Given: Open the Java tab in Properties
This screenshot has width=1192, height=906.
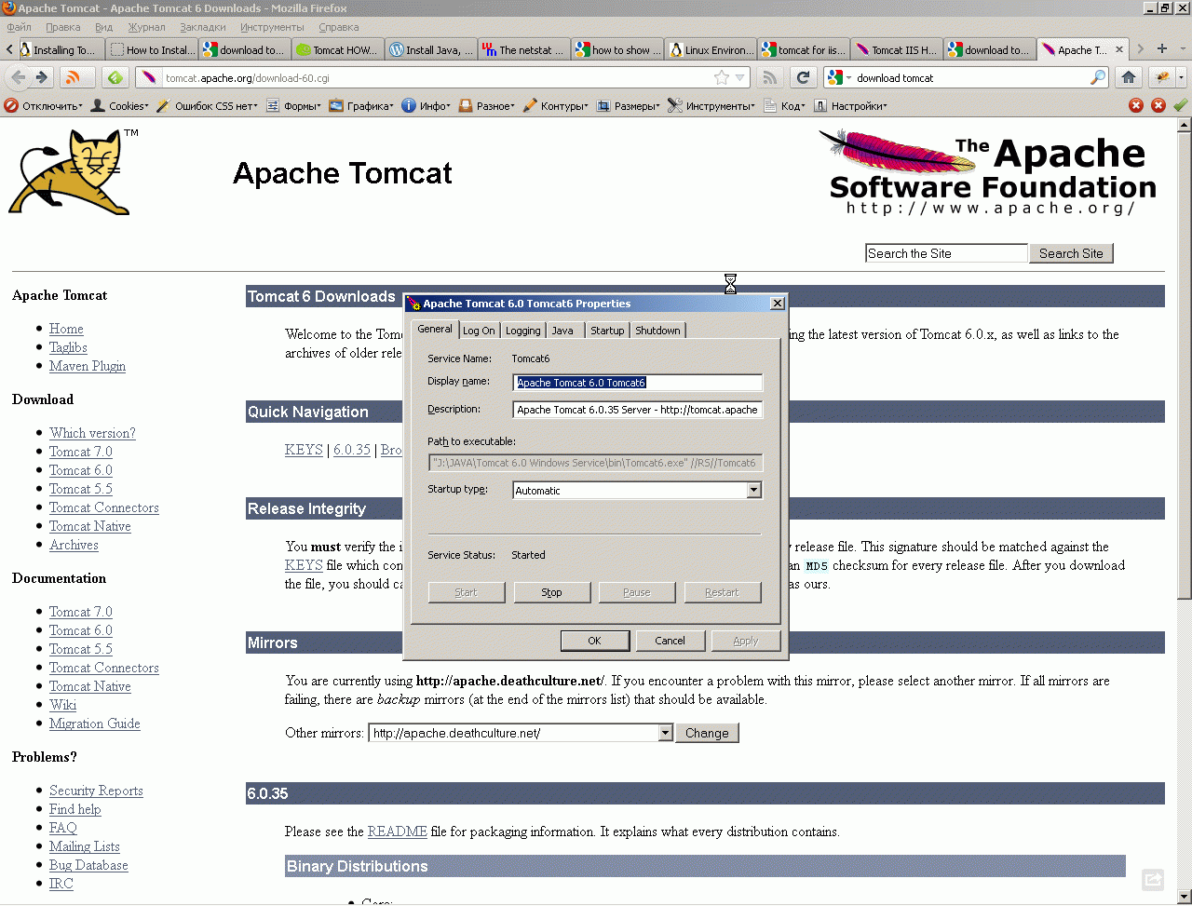Looking at the screenshot, I should 562,331.
